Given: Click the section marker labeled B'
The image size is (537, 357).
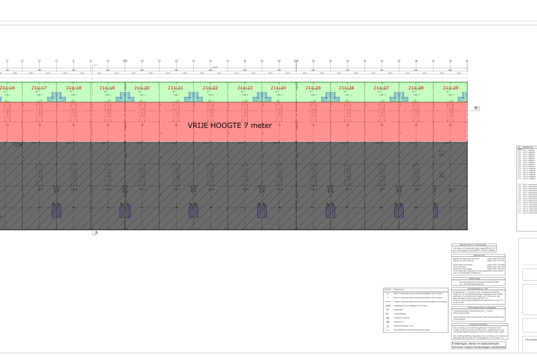Looking at the screenshot, I should (476, 108).
